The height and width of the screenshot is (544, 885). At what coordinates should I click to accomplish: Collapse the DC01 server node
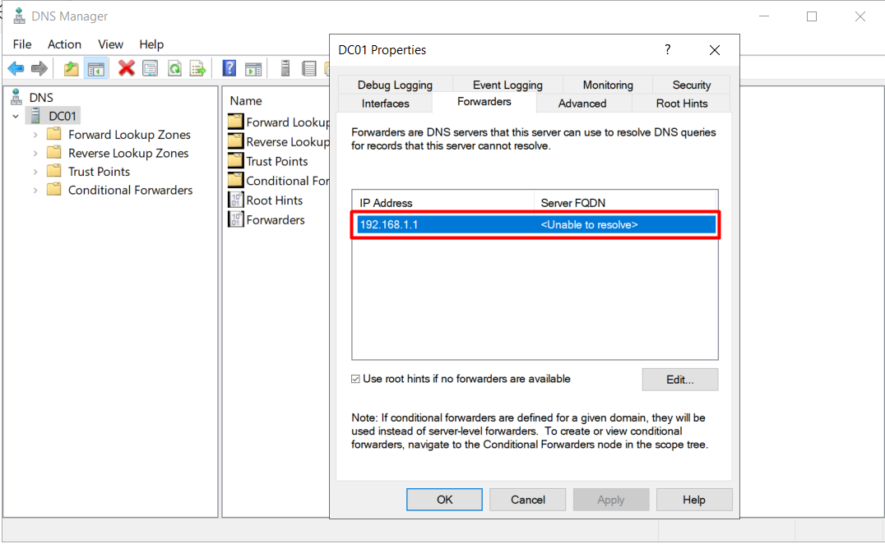click(x=16, y=116)
